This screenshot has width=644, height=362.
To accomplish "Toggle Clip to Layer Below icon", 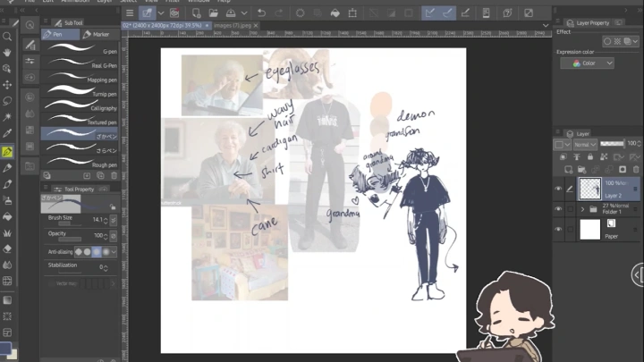I will (563, 156).
